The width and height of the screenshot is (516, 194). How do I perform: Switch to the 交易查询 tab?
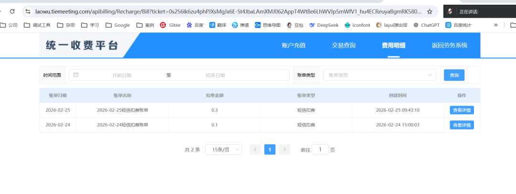click(x=344, y=45)
